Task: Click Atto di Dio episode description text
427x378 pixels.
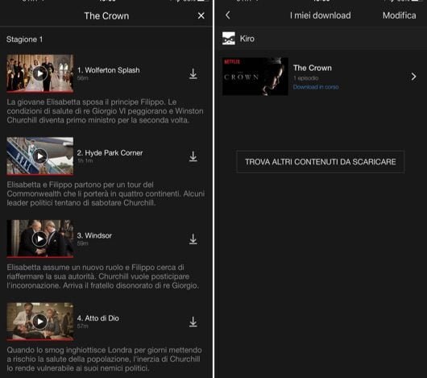Action: click(104, 359)
